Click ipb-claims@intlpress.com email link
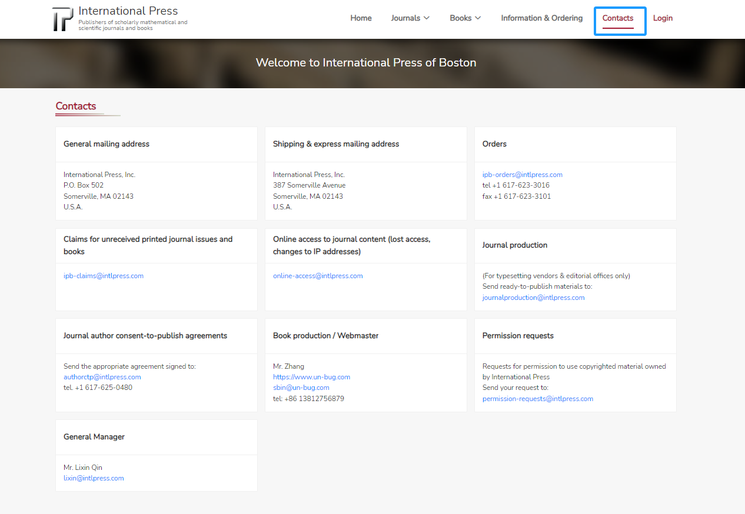This screenshot has width=745, height=514. (x=104, y=276)
